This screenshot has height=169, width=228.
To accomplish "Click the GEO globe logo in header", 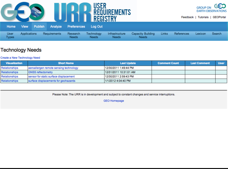I will (23, 11).
